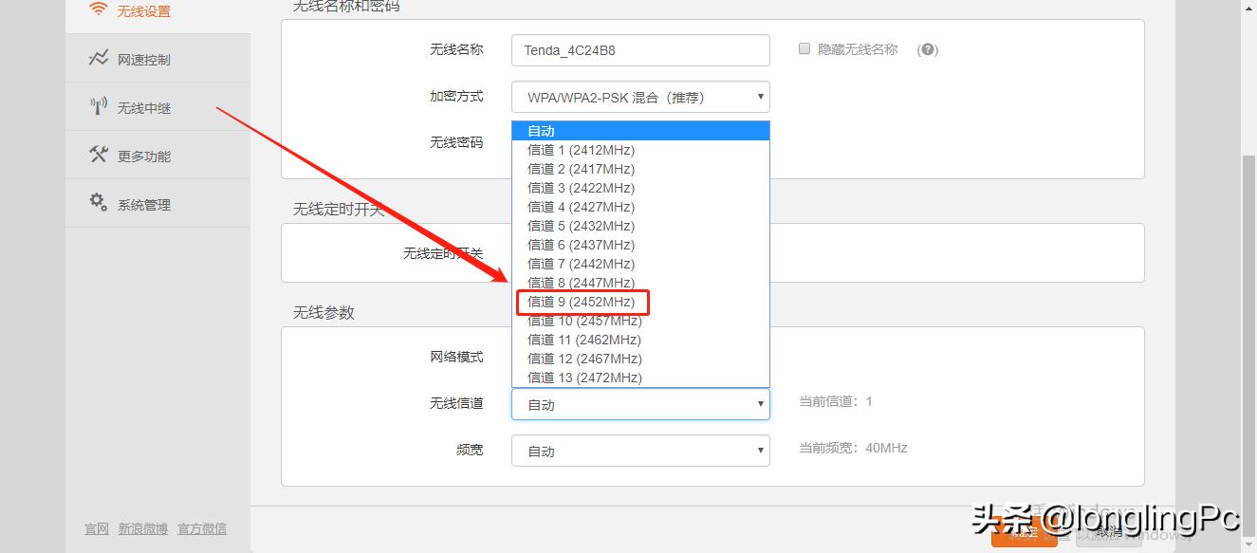The width and height of the screenshot is (1257, 553).
Task: Click the 官方微信 link in footer
Action: (201, 528)
